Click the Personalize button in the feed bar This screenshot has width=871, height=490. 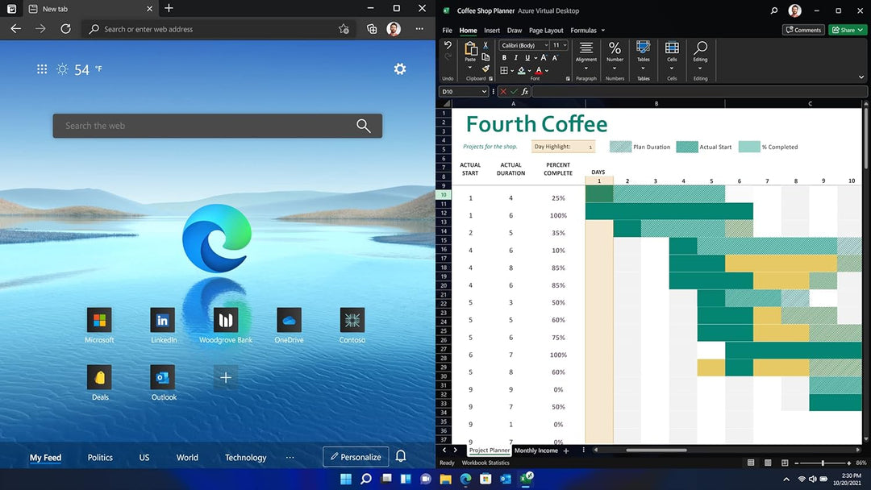[356, 457]
